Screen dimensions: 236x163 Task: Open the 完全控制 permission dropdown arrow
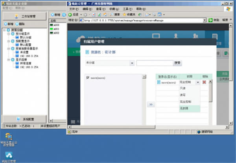point(198,82)
